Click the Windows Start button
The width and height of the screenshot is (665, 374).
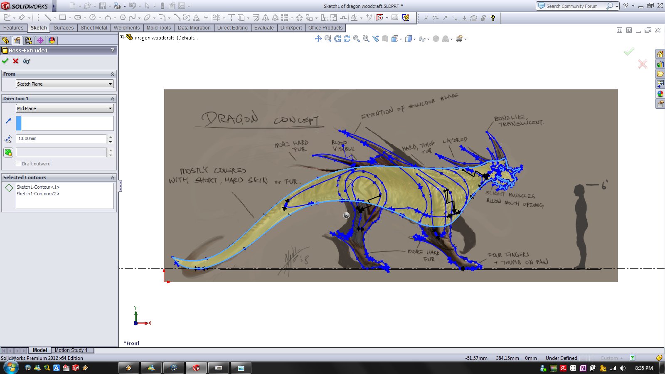[x=10, y=368]
